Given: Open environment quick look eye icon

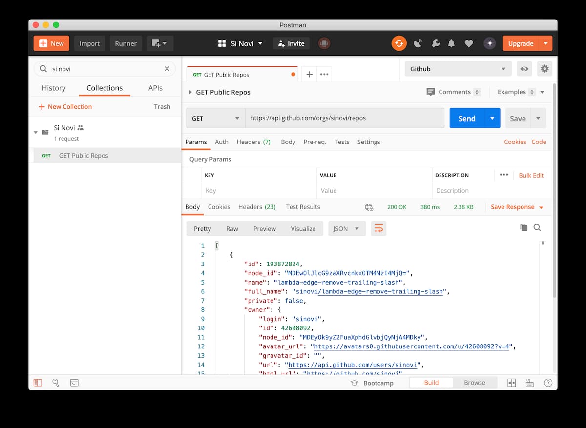Looking at the screenshot, I should [524, 69].
